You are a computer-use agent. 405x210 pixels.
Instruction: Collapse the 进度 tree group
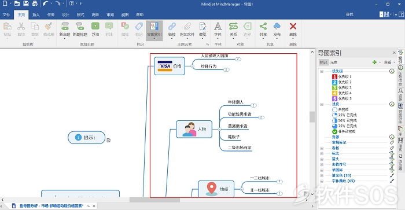coord(322,104)
